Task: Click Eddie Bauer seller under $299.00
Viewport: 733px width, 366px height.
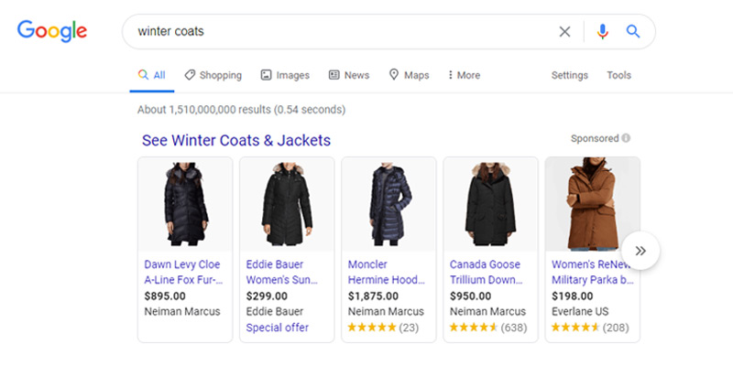Action: (274, 311)
